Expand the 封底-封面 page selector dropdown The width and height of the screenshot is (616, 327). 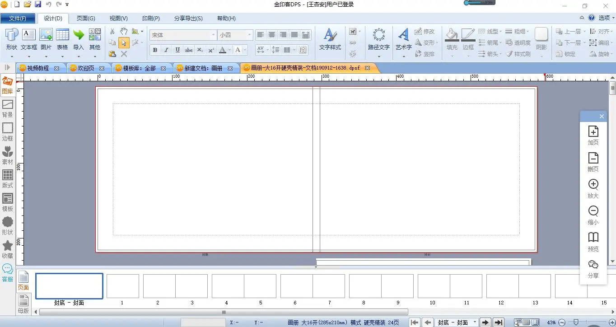[475, 322]
